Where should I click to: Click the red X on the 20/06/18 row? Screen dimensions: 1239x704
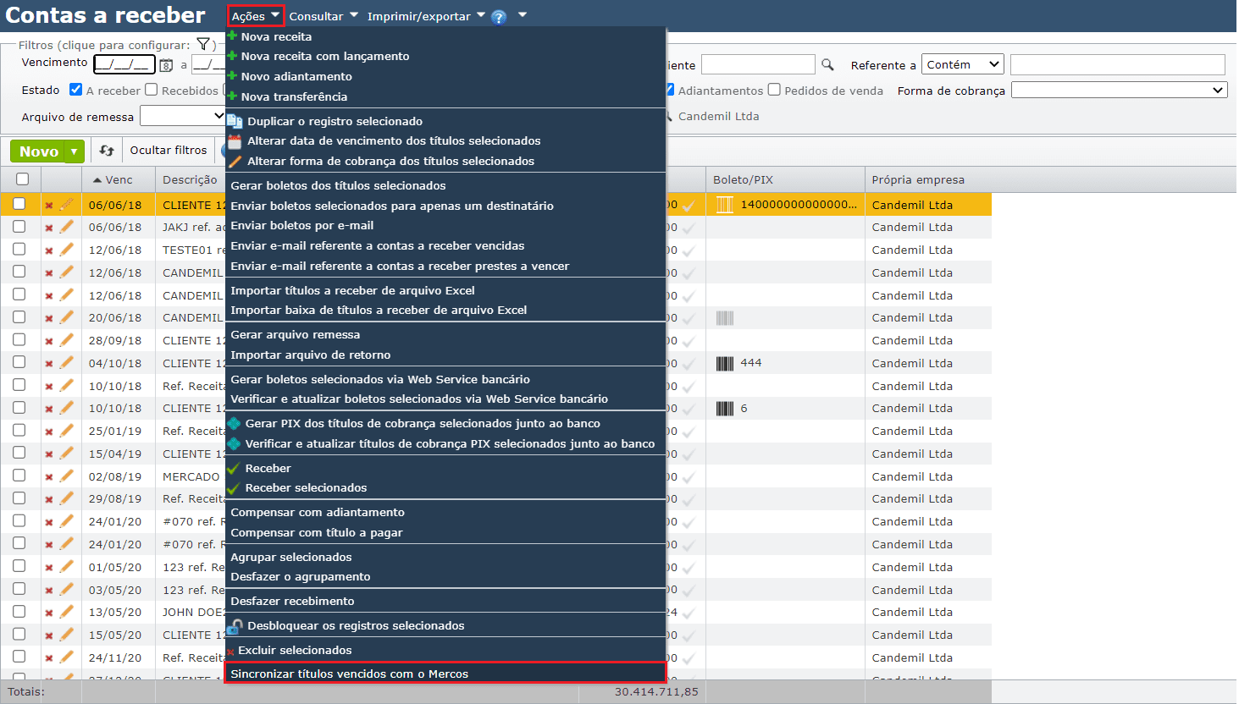point(49,318)
